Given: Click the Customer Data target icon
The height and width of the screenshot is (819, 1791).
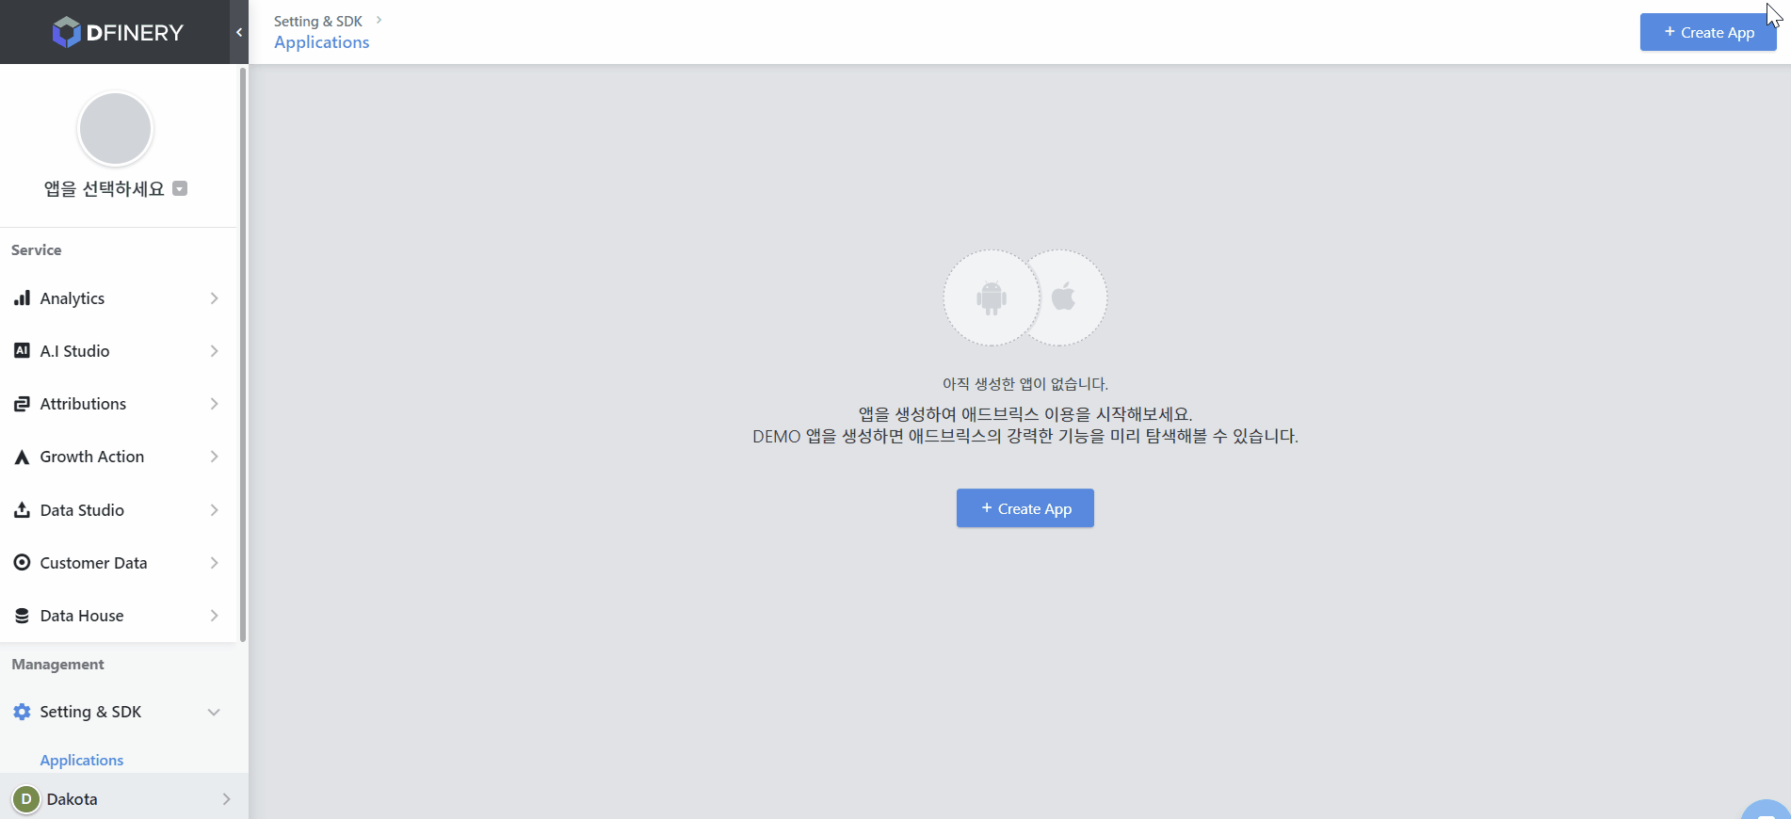Looking at the screenshot, I should [x=22, y=563].
